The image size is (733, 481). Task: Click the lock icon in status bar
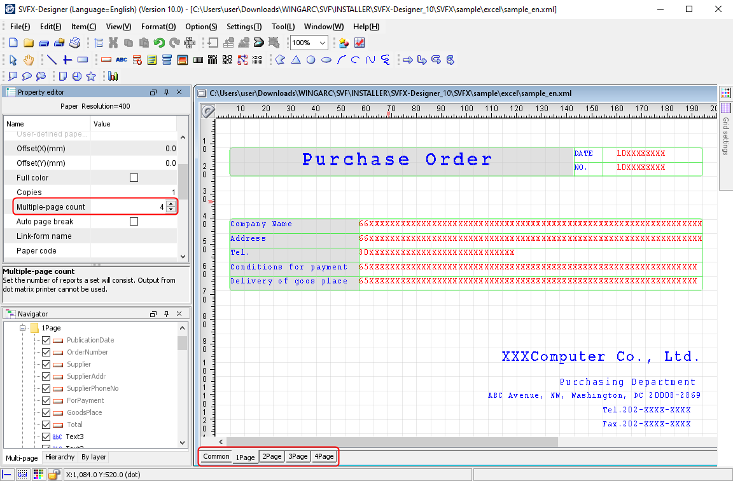[55, 475]
